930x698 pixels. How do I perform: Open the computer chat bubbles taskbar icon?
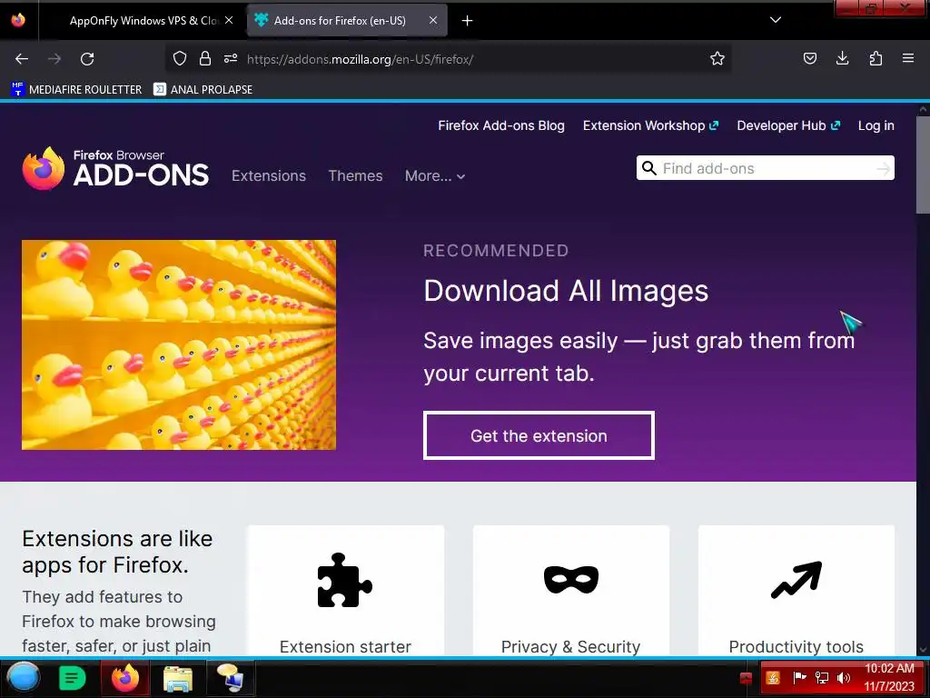click(x=230, y=678)
